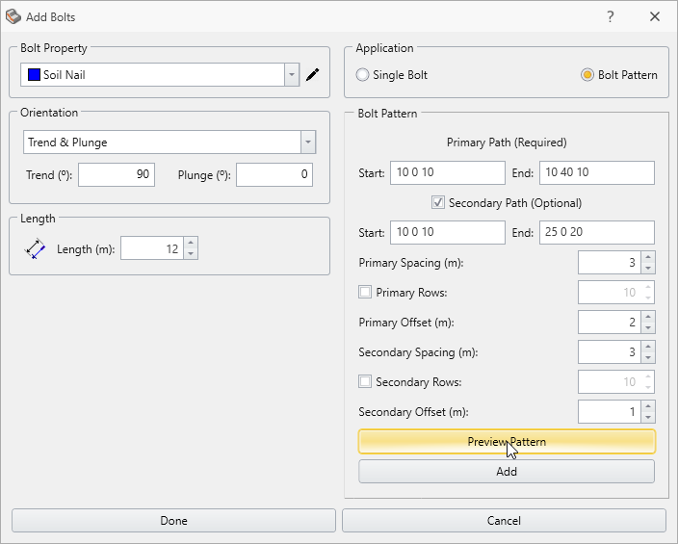This screenshot has height=544, width=678.
Task: Click the Primary Path (Required) label
Action: (x=507, y=142)
